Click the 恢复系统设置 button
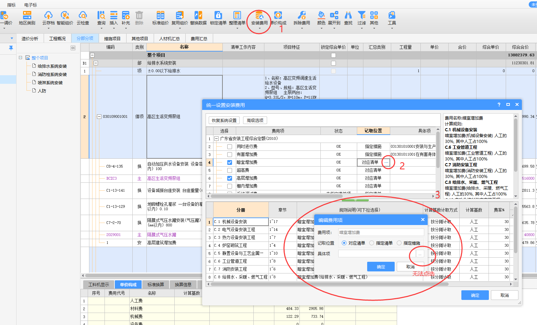This screenshot has width=537, height=325. pyautogui.click(x=224, y=120)
